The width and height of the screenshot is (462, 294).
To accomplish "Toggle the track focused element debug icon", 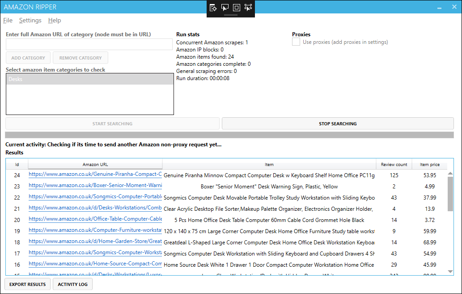I will point(248,8).
